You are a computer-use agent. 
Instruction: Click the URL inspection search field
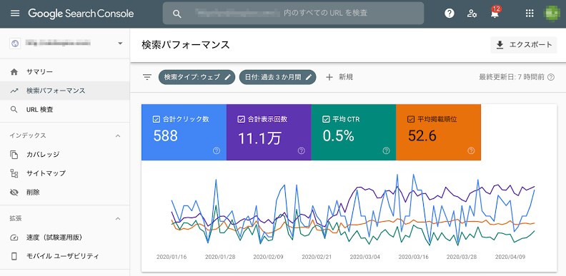(293, 14)
